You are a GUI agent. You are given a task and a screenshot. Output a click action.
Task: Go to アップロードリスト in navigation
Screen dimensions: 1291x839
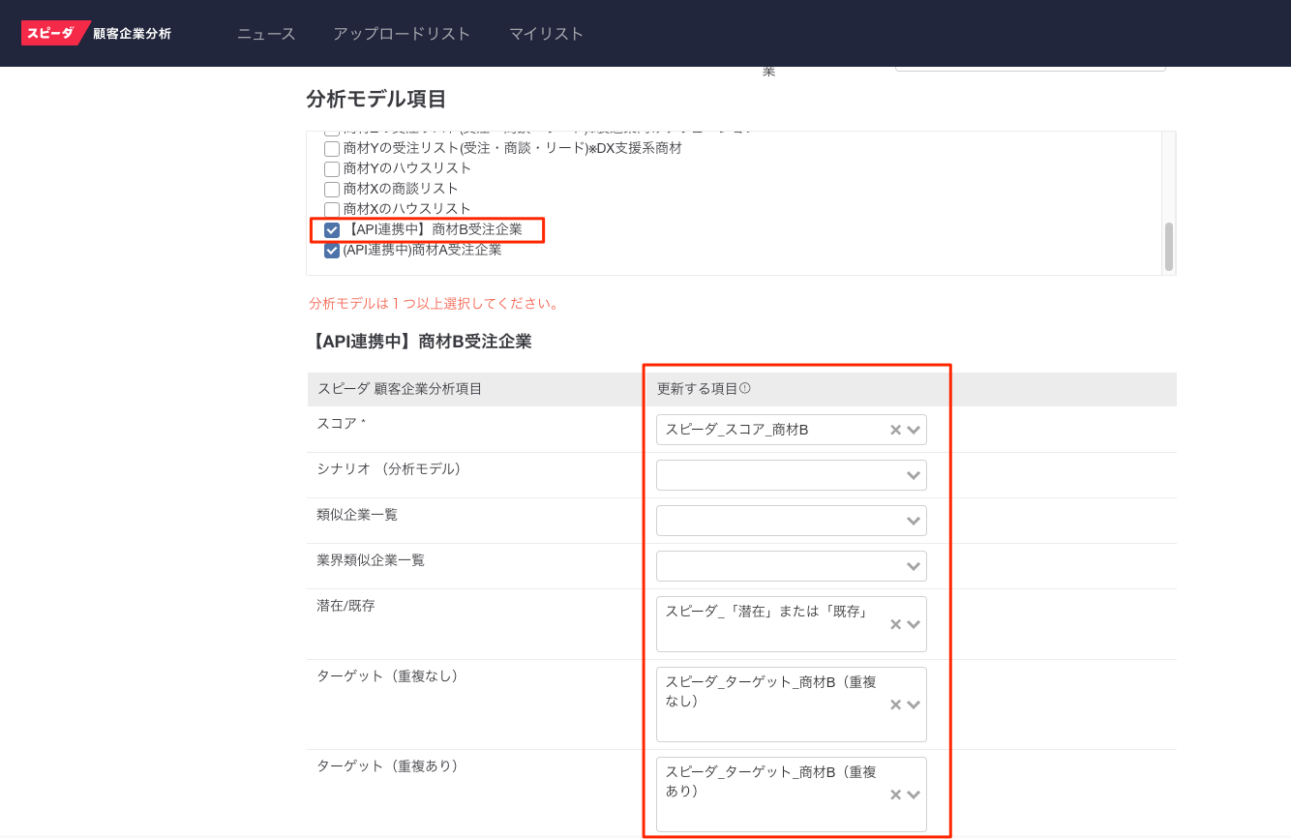(402, 34)
